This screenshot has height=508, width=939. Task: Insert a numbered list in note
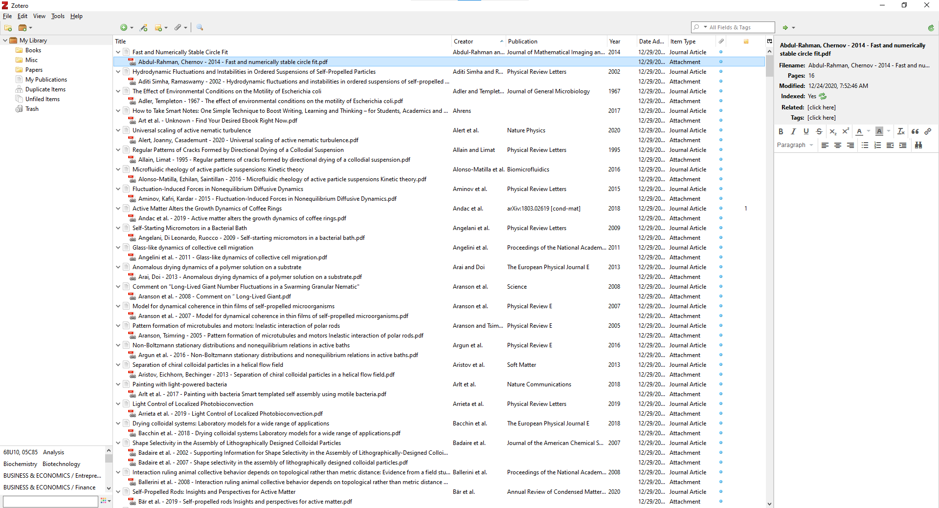[877, 145]
